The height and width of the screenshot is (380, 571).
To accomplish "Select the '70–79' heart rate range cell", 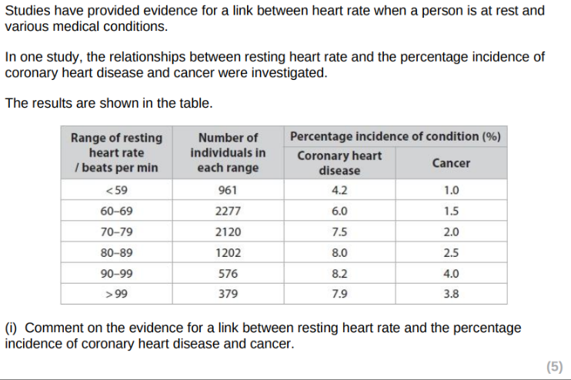I will (117, 232).
